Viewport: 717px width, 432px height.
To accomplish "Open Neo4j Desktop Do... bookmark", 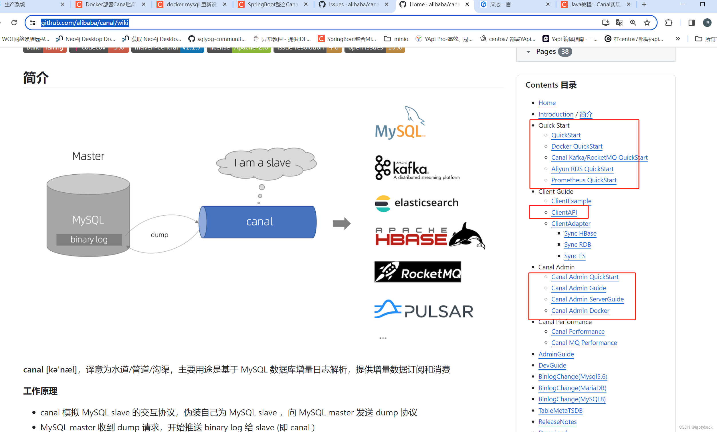I will click(x=86, y=39).
